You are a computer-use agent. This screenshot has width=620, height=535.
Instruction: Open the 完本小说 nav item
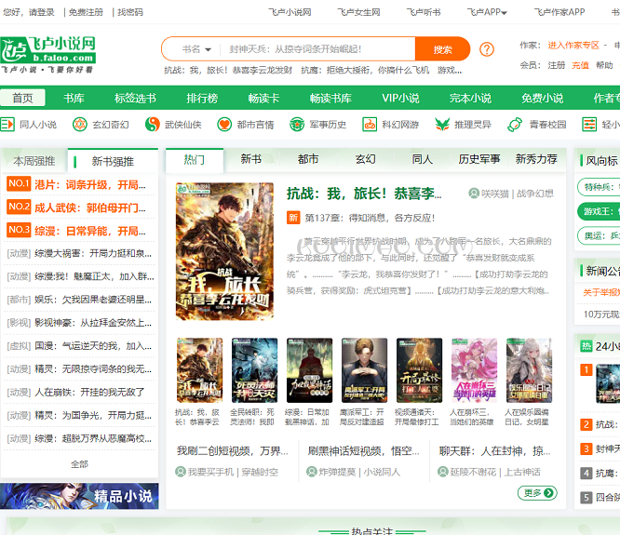[470, 98]
